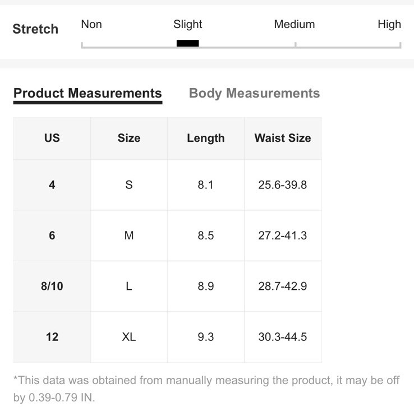
Task: Click the Length column header
Action: tap(206, 138)
